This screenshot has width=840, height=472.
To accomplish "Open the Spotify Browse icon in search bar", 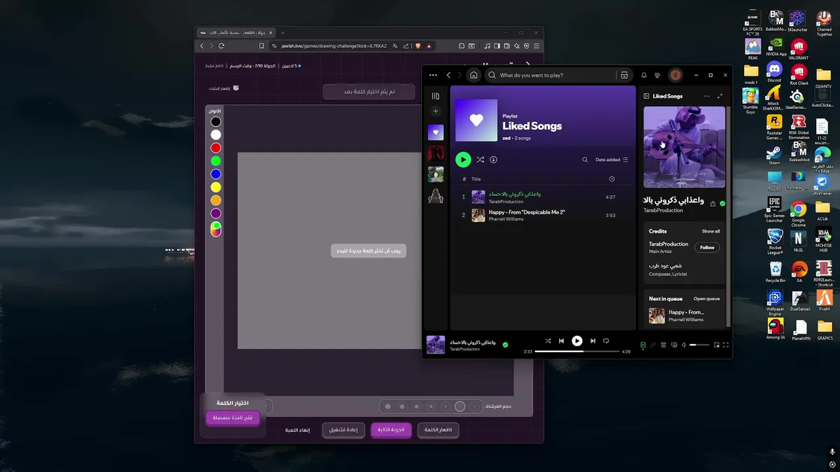I will click(x=624, y=75).
